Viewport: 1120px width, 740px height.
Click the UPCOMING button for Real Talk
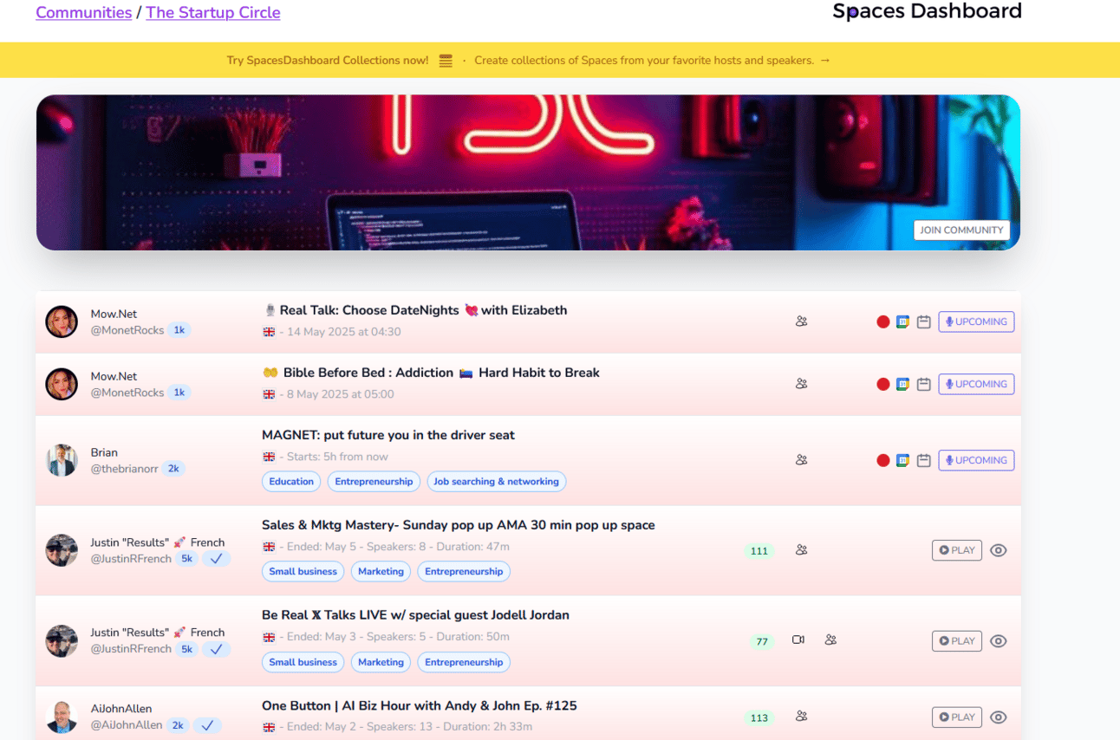(x=976, y=321)
